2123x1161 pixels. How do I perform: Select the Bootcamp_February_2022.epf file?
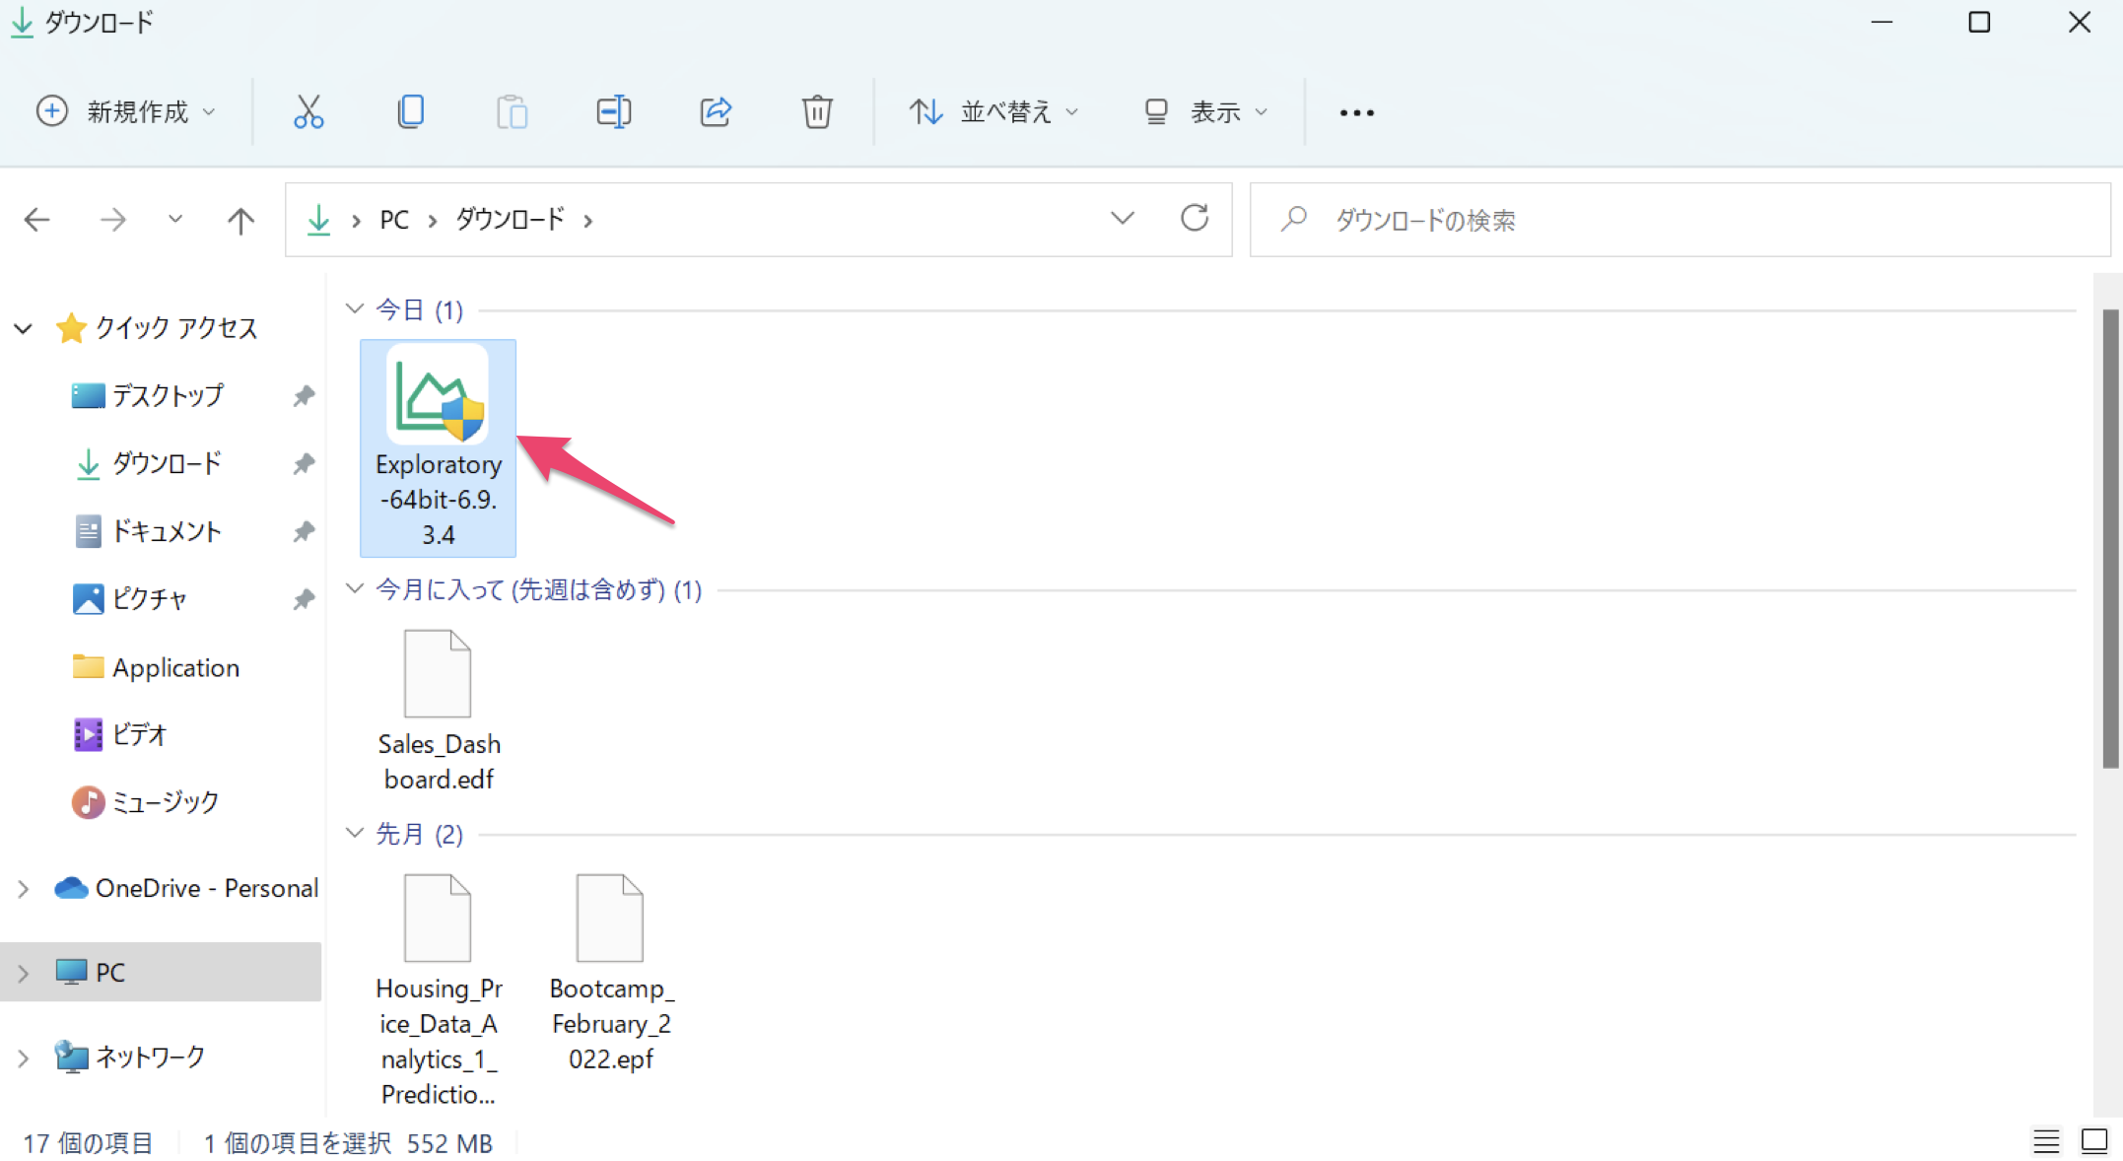coord(610,972)
